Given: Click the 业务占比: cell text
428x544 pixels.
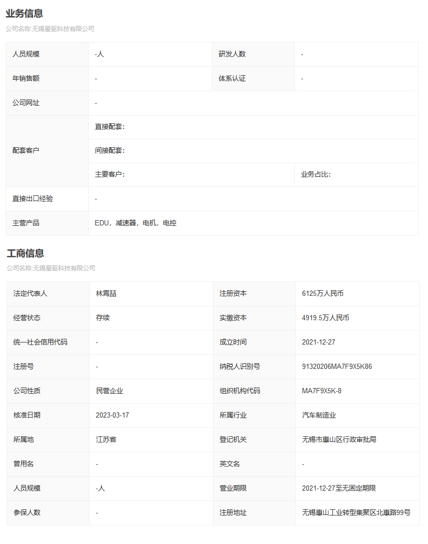Looking at the screenshot, I should (316, 175).
